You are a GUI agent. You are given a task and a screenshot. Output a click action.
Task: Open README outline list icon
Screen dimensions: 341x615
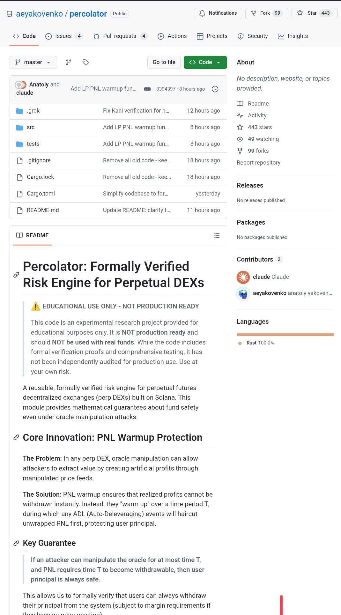click(217, 236)
